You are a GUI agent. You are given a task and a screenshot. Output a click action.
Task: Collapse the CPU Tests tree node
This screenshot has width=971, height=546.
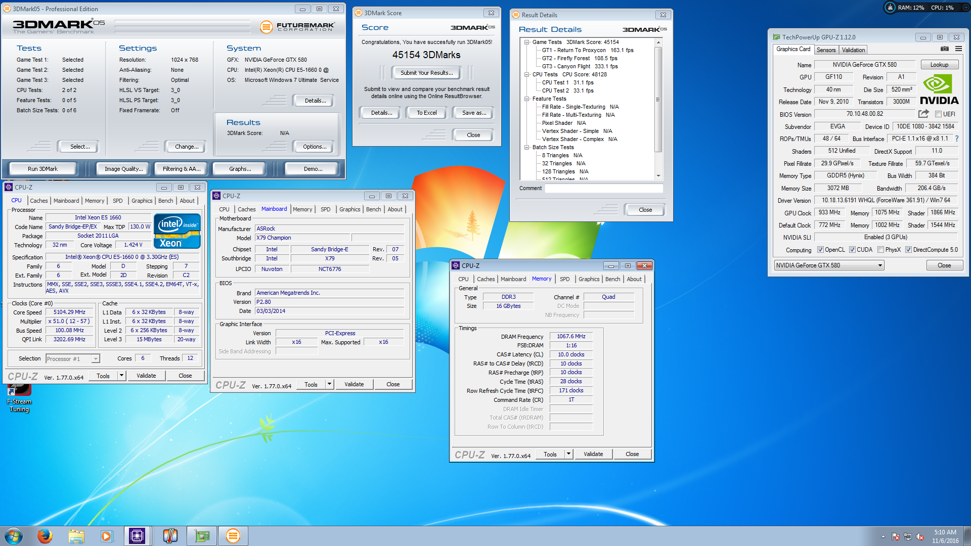pos(527,75)
